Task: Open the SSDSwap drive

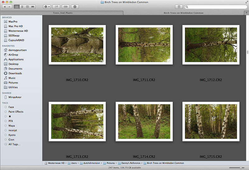Action: [x=14, y=35]
